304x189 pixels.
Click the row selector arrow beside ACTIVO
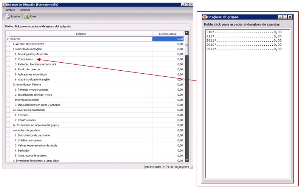[8, 39]
